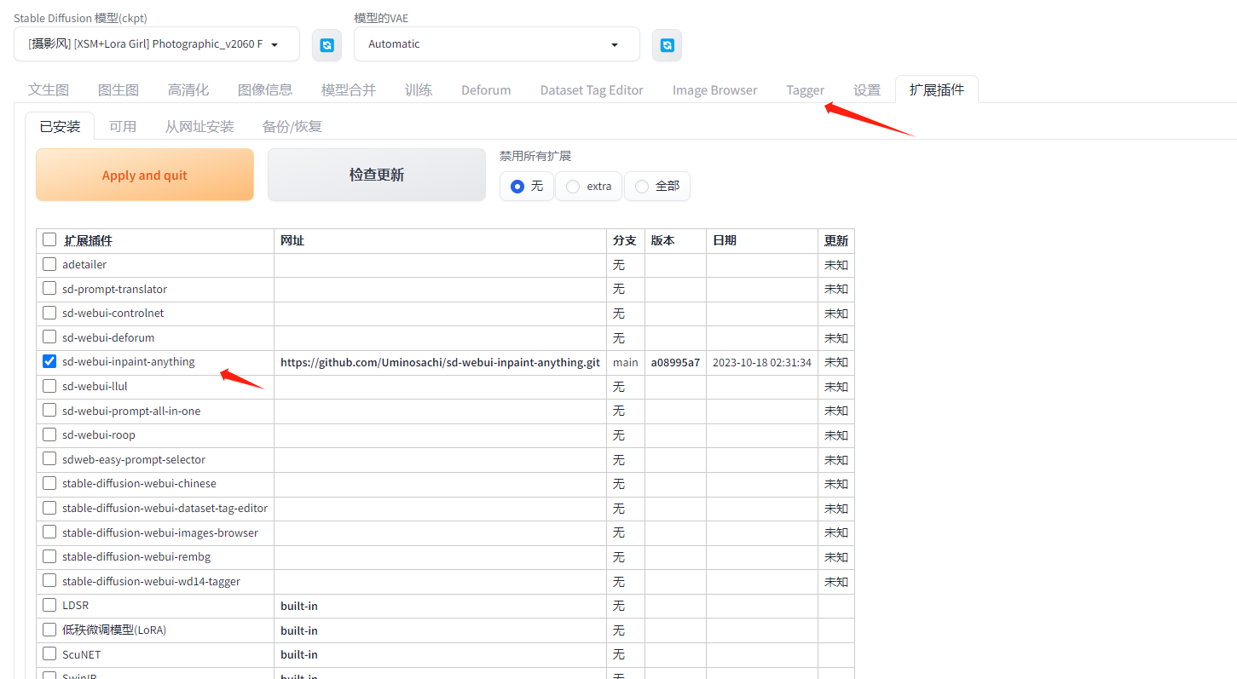
Task: Enable the stable-diffusion-webui-images-browser checkbox
Action: tap(49, 532)
